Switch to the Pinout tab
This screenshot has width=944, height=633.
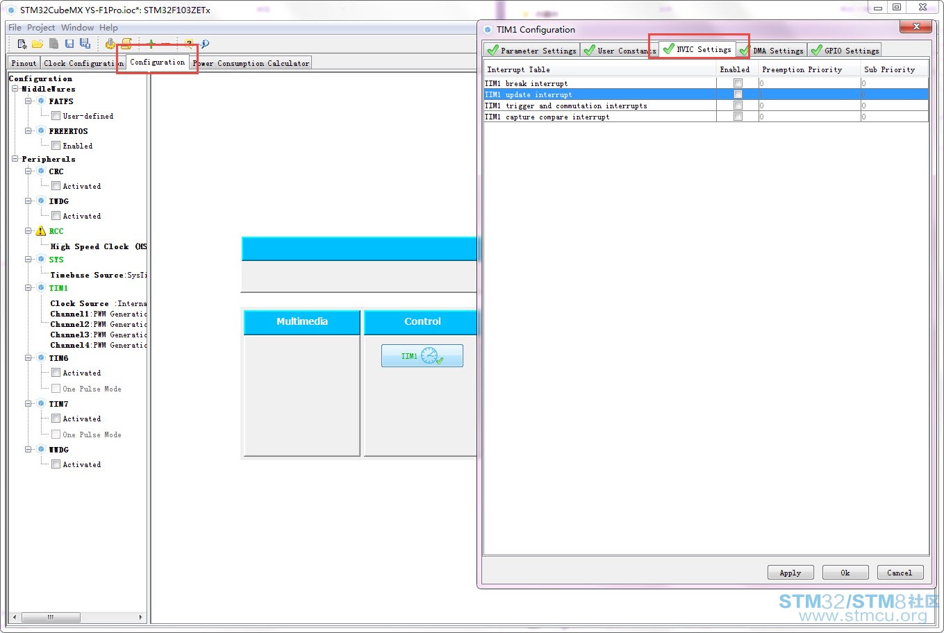point(24,63)
